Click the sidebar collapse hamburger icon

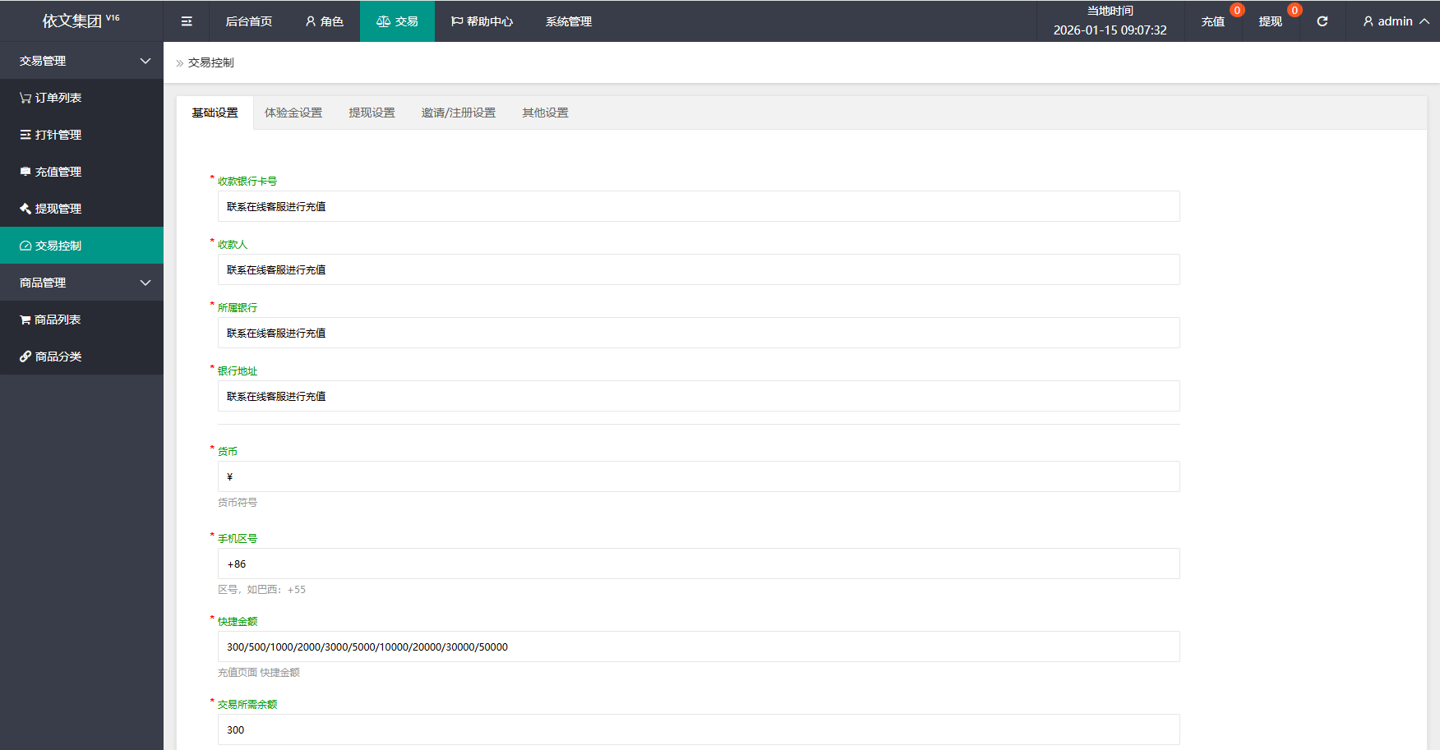187,21
